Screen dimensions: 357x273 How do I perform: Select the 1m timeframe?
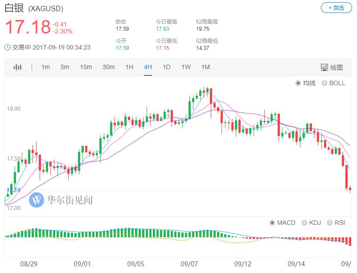tap(45, 67)
